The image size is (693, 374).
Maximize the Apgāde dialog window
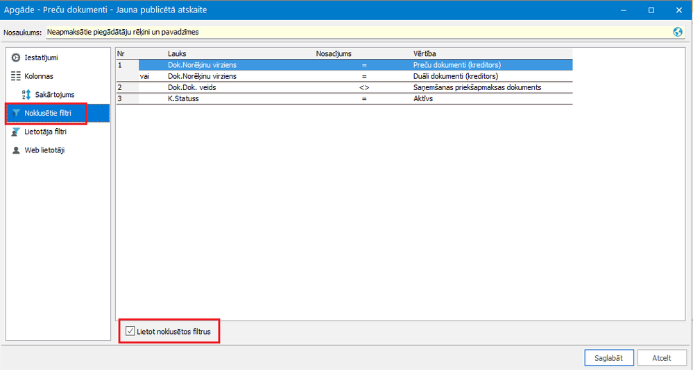click(x=651, y=10)
